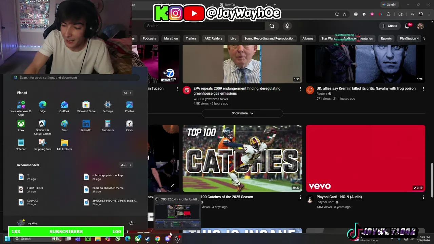Open the pinned Xbox app in Start menu

pos(21,126)
